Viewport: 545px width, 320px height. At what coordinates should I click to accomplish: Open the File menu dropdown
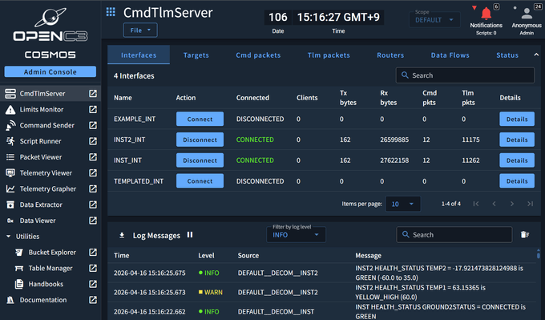[x=140, y=30]
